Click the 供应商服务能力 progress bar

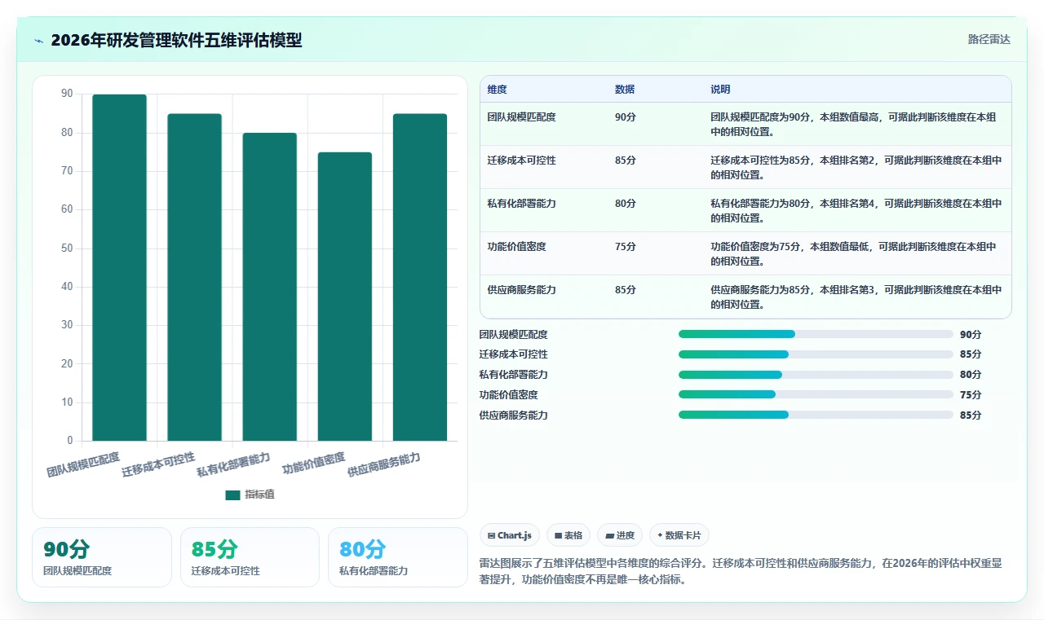tap(816, 415)
